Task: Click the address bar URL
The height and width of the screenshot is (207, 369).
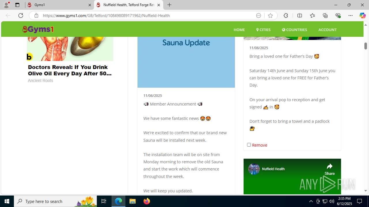Action: pos(106,16)
